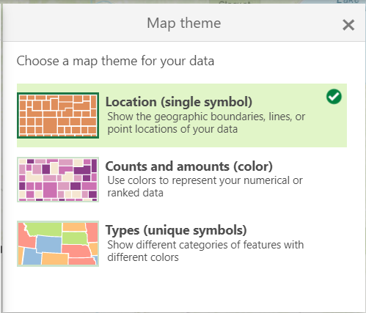This screenshot has width=366, height=313.
Task: Pick the Counts and amounts (color) title
Action: [x=189, y=166]
